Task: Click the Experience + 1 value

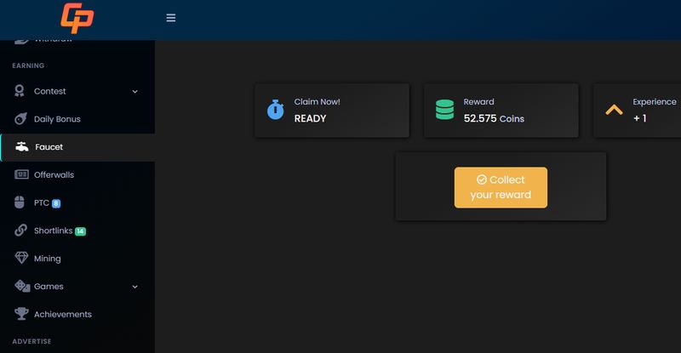Action: (640, 118)
